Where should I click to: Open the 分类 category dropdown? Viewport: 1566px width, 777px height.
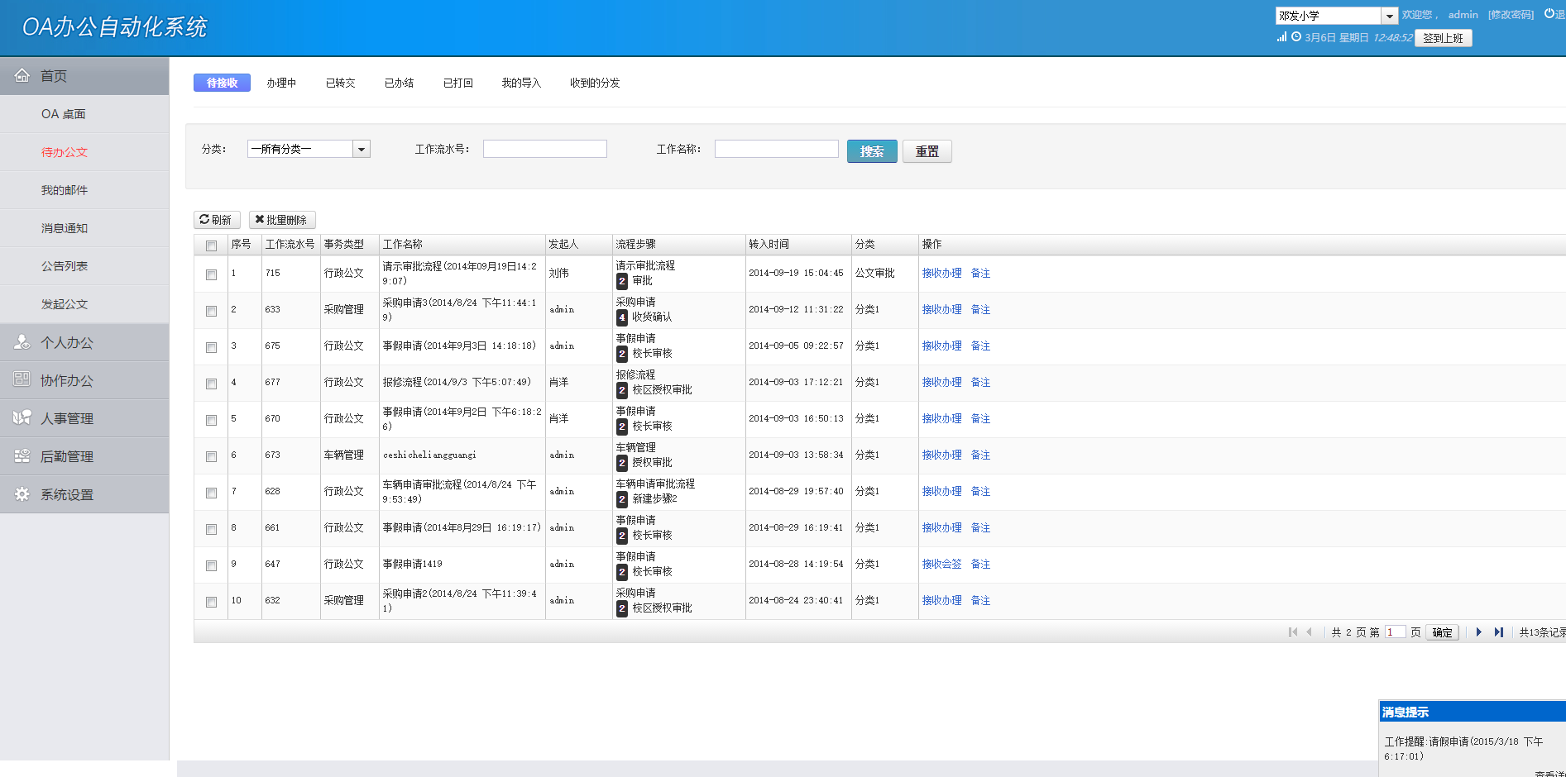tap(309, 149)
